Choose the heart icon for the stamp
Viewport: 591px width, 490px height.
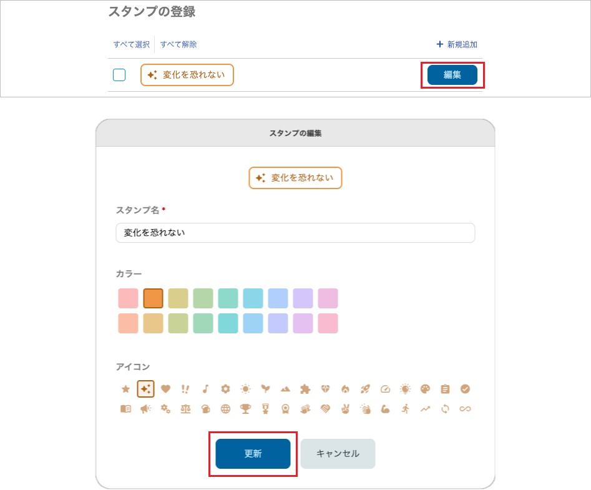coord(165,388)
